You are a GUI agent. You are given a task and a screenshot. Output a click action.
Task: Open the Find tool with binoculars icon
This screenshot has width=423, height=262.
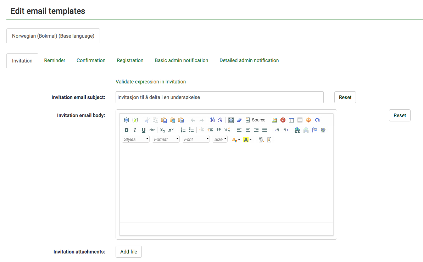tap(212, 120)
